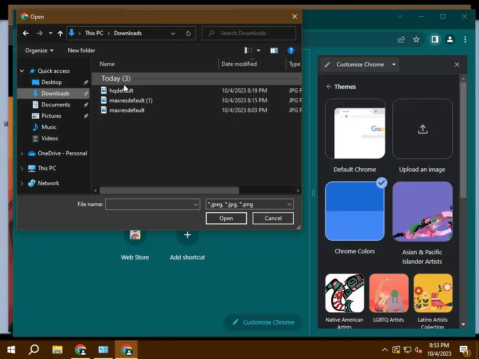
Task: Click the Open button
Action: click(226, 218)
